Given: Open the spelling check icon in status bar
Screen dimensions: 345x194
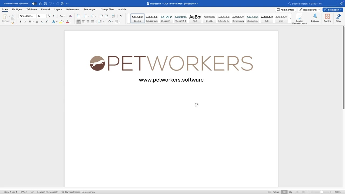Looking at the screenshot, I should (32, 192).
